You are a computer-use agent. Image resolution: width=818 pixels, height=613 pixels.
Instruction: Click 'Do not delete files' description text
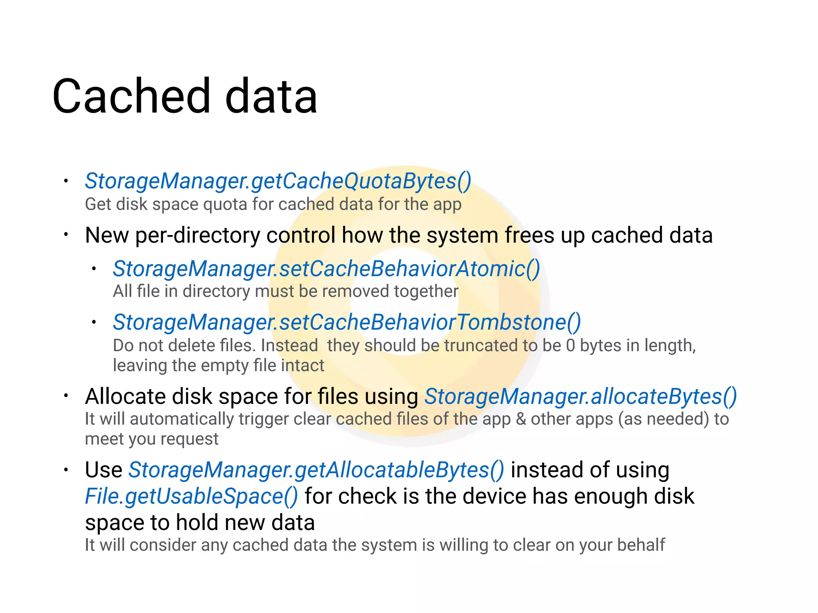pyautogui.click(x=404, y=346)
